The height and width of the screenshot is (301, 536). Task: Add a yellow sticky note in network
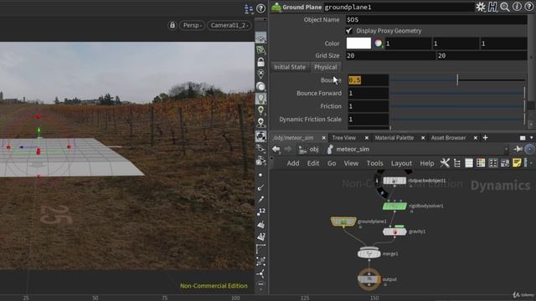[517, 163]
